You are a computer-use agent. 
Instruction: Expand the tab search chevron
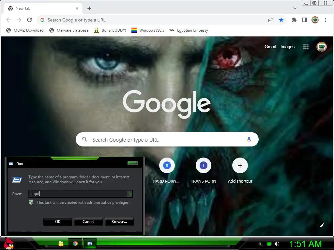(x=295, y=8)
